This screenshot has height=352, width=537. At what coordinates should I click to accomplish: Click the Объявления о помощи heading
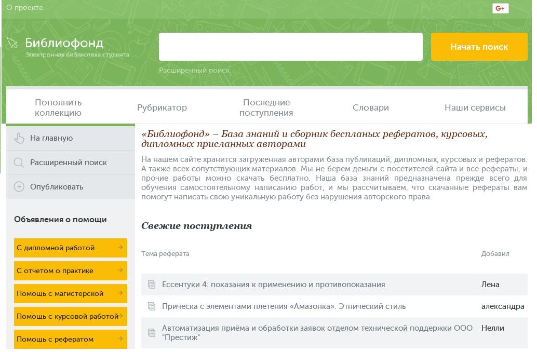(x=60, y=220)
